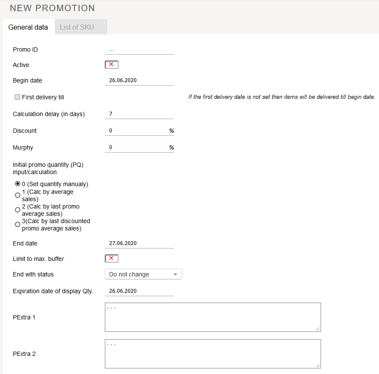Click the Expiration date of display Qty. field
This screenshot has width=379, height=374.
tap(139, 291)
